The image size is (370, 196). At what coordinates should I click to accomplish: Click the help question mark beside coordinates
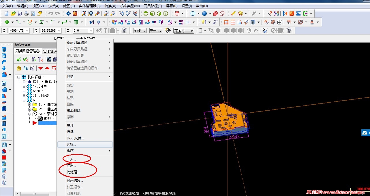(x=124, y=30)
